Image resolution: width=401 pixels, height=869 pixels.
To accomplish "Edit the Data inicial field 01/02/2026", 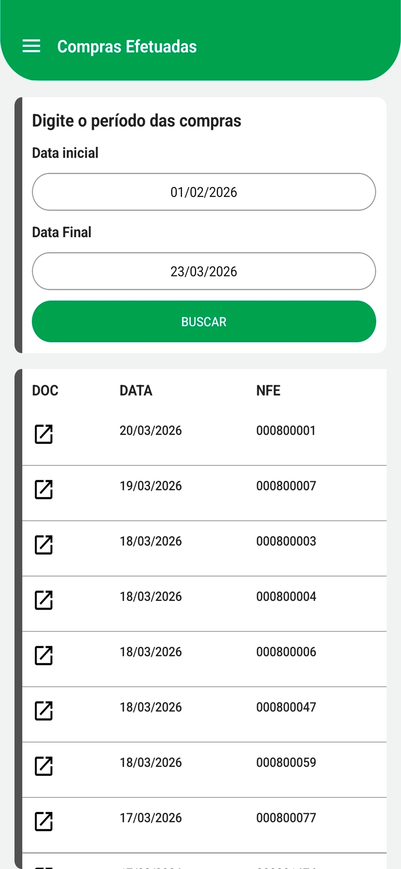I will pyautogui.click(x=204, y=192).
